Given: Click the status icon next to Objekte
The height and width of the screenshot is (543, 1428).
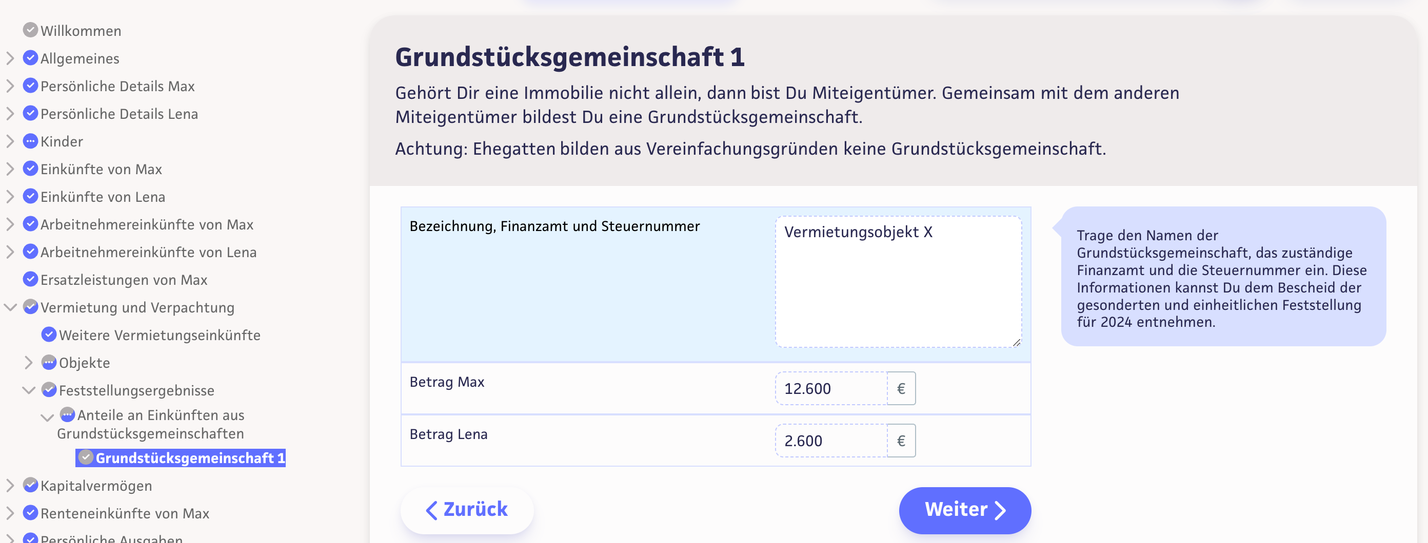Looking at the screenshot, I should tap(49, 363).
